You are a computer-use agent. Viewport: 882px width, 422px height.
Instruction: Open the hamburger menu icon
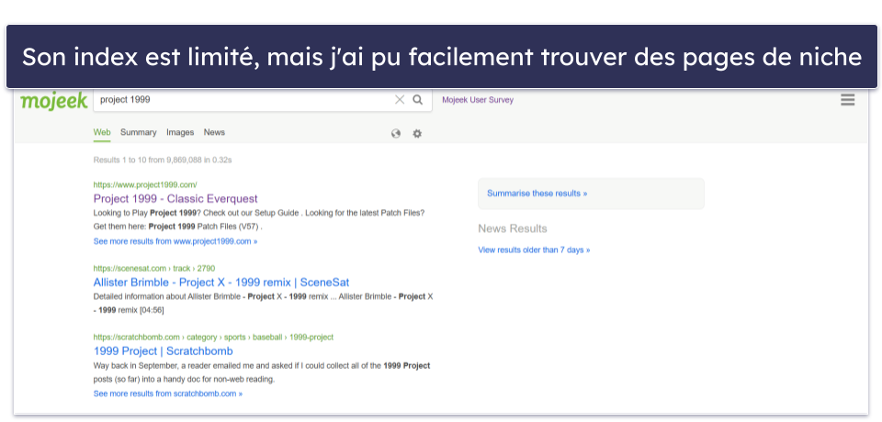(x=847, y=100)
